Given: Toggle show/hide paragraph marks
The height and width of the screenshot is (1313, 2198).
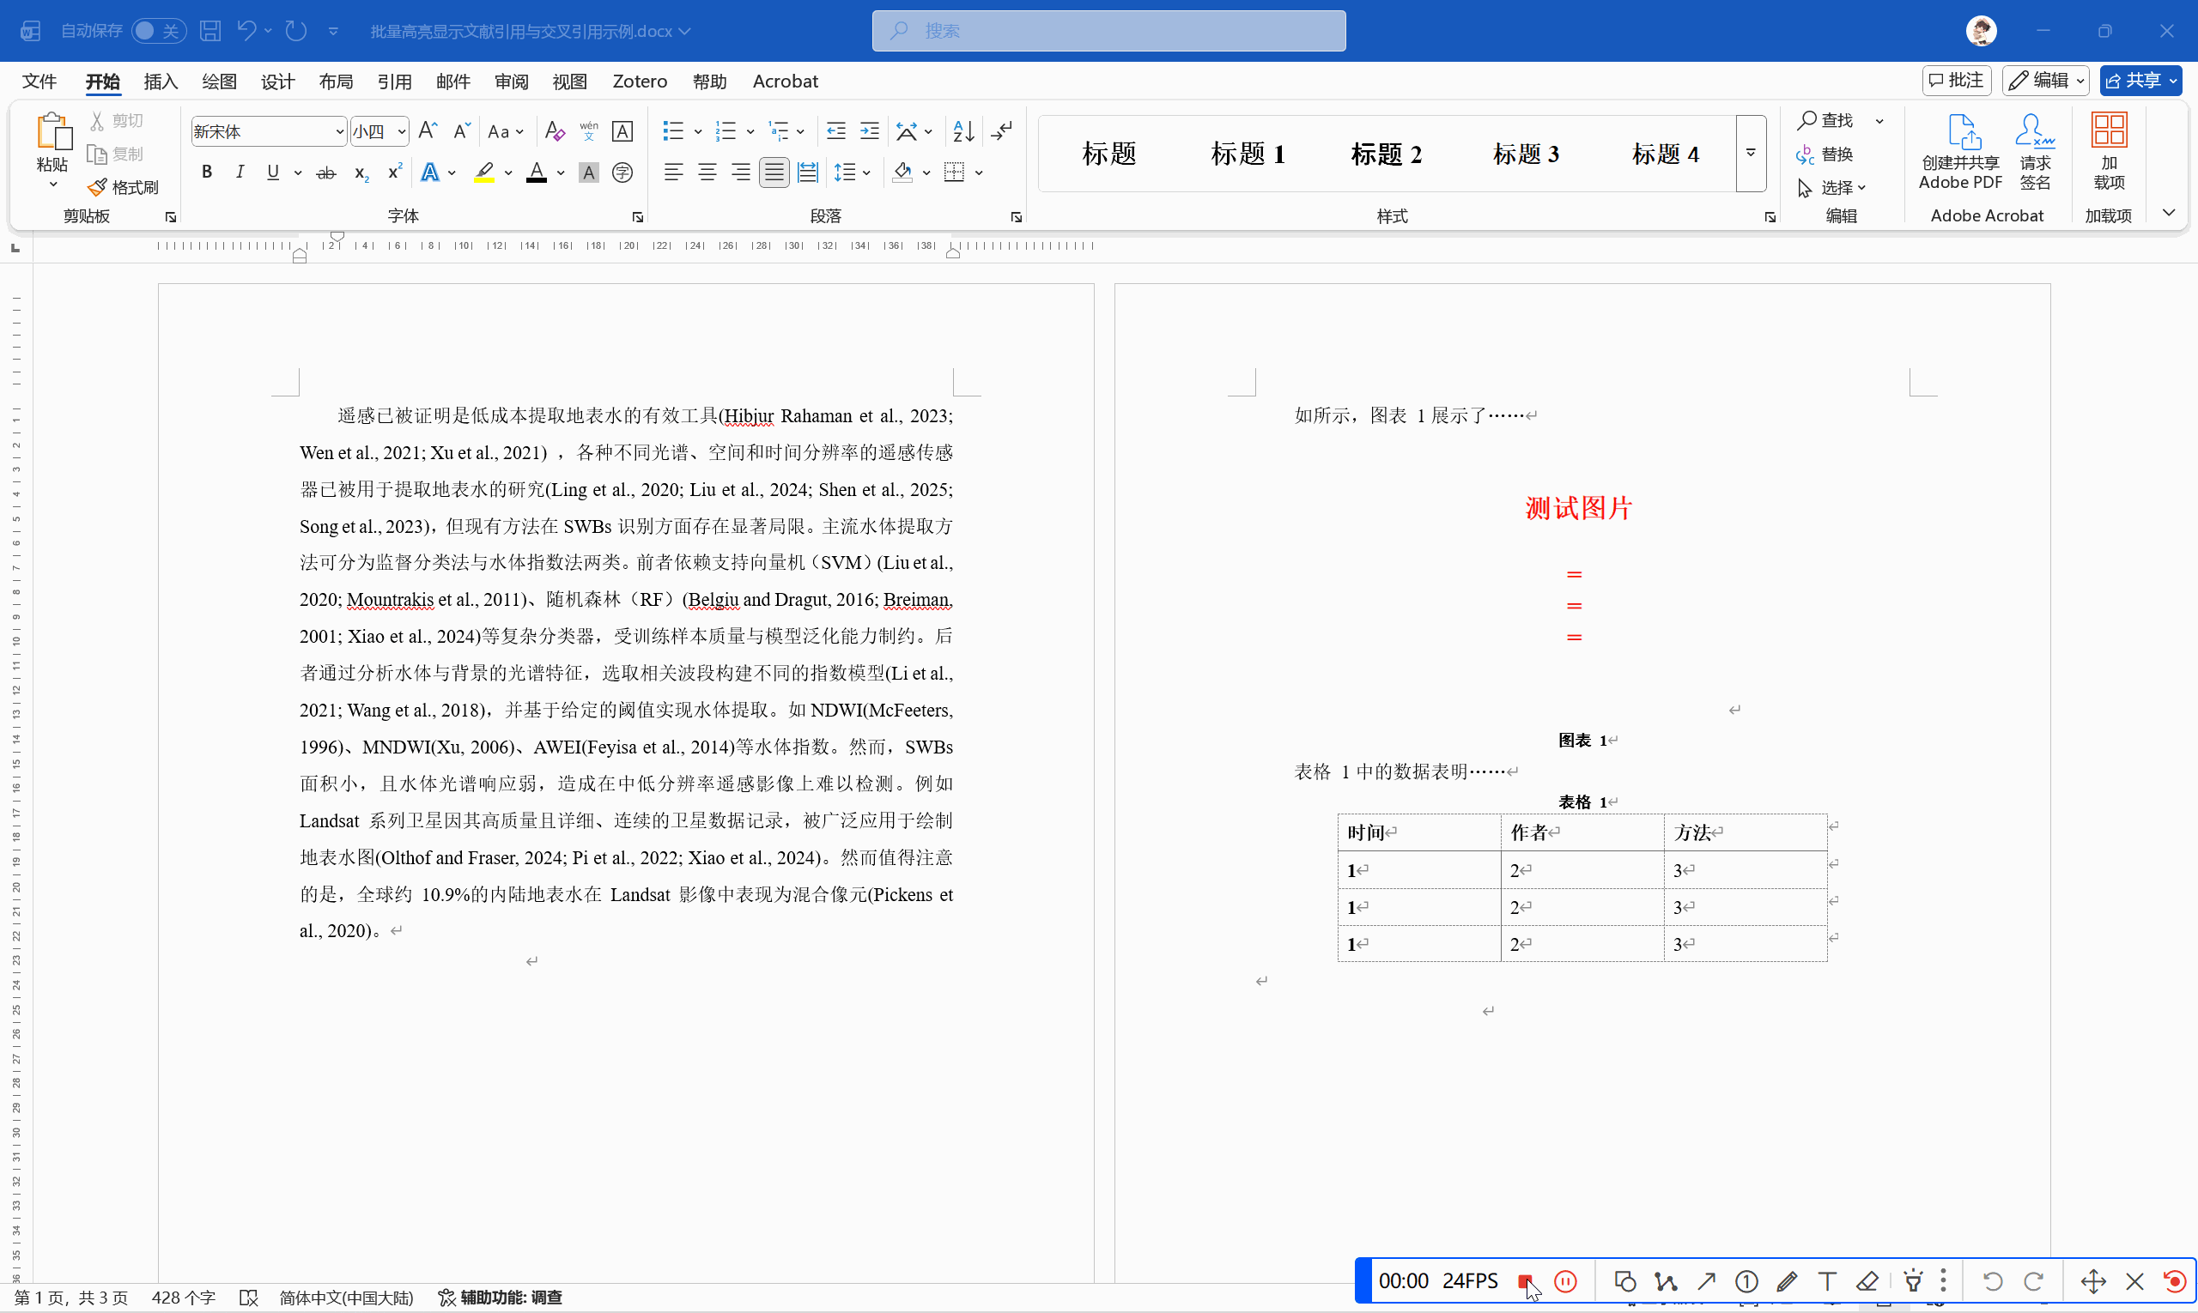Looking at the screenshot, I should [1002, 131].
